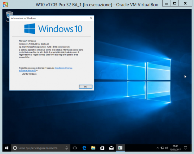Click the Cortana circle icon
Screen dimensions: 194x154
pos(15,148)
